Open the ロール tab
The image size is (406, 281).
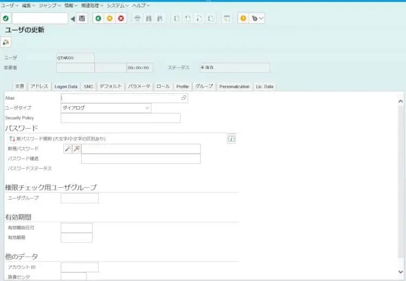click(x=163, y=86)
